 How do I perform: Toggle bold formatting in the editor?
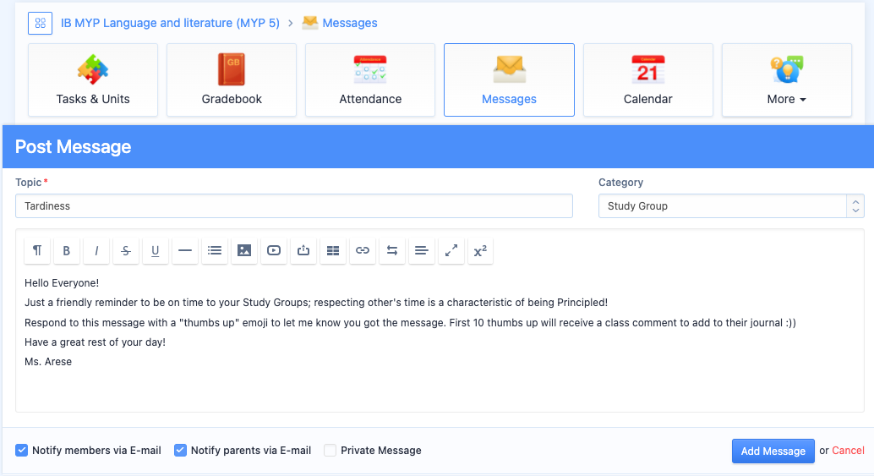tap(67, 250)
